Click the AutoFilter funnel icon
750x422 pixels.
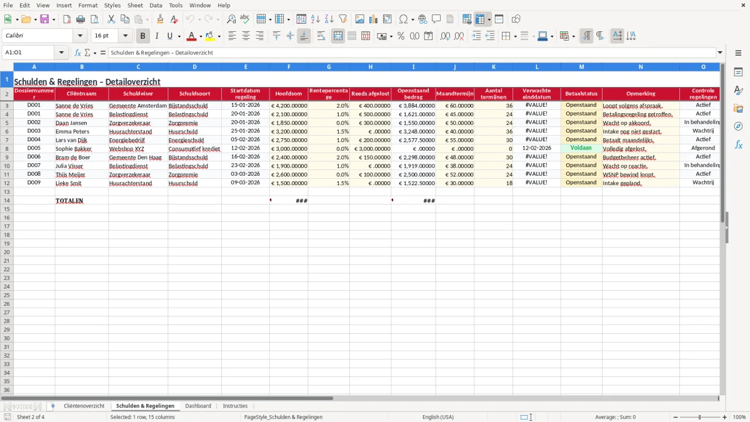click(x=342, y=19)
